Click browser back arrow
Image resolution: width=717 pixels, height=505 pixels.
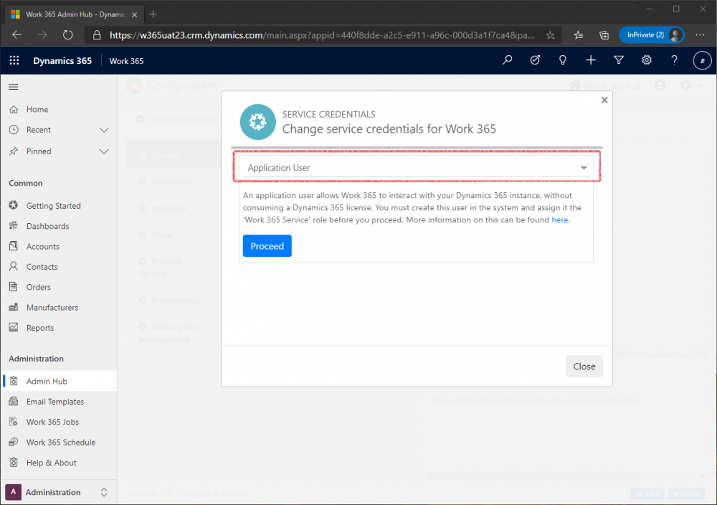[x=17, y=34]
